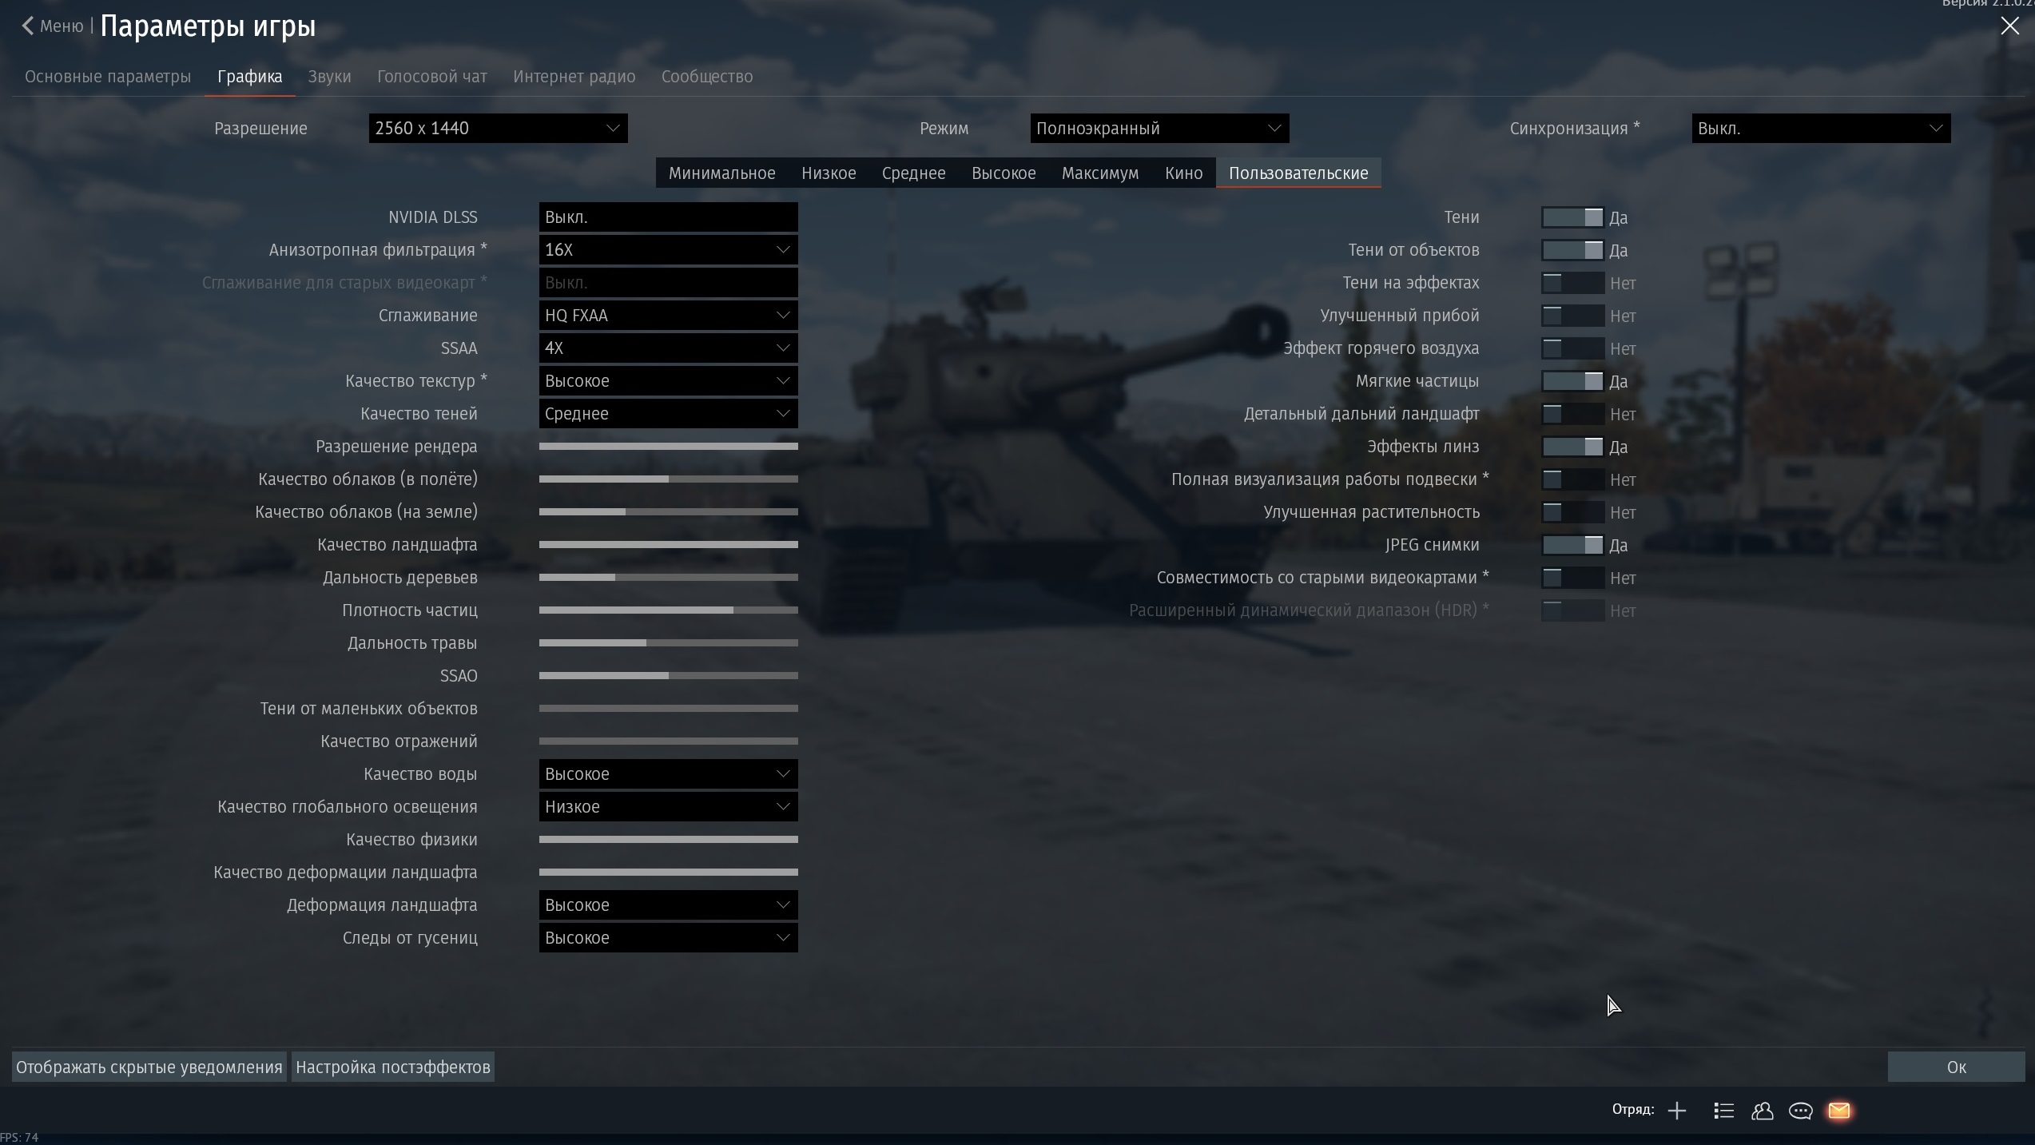Open the chat speech bubble icon
This screenshot has width=2035, height=1145.
[1800, 1111]
